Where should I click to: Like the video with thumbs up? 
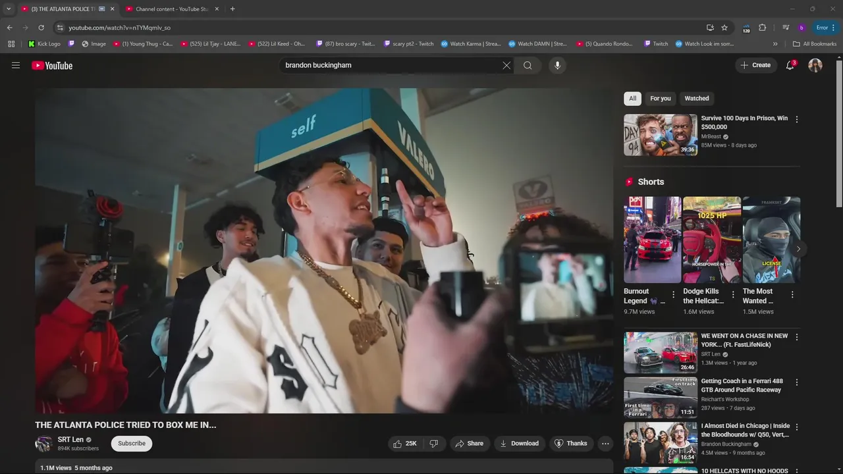point(405,444)
